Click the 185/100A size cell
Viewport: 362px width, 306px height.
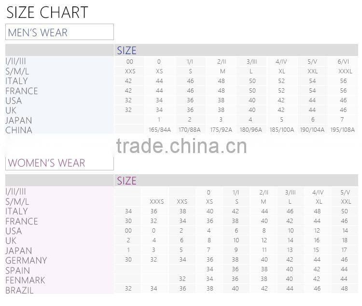[x=281, y=130]
